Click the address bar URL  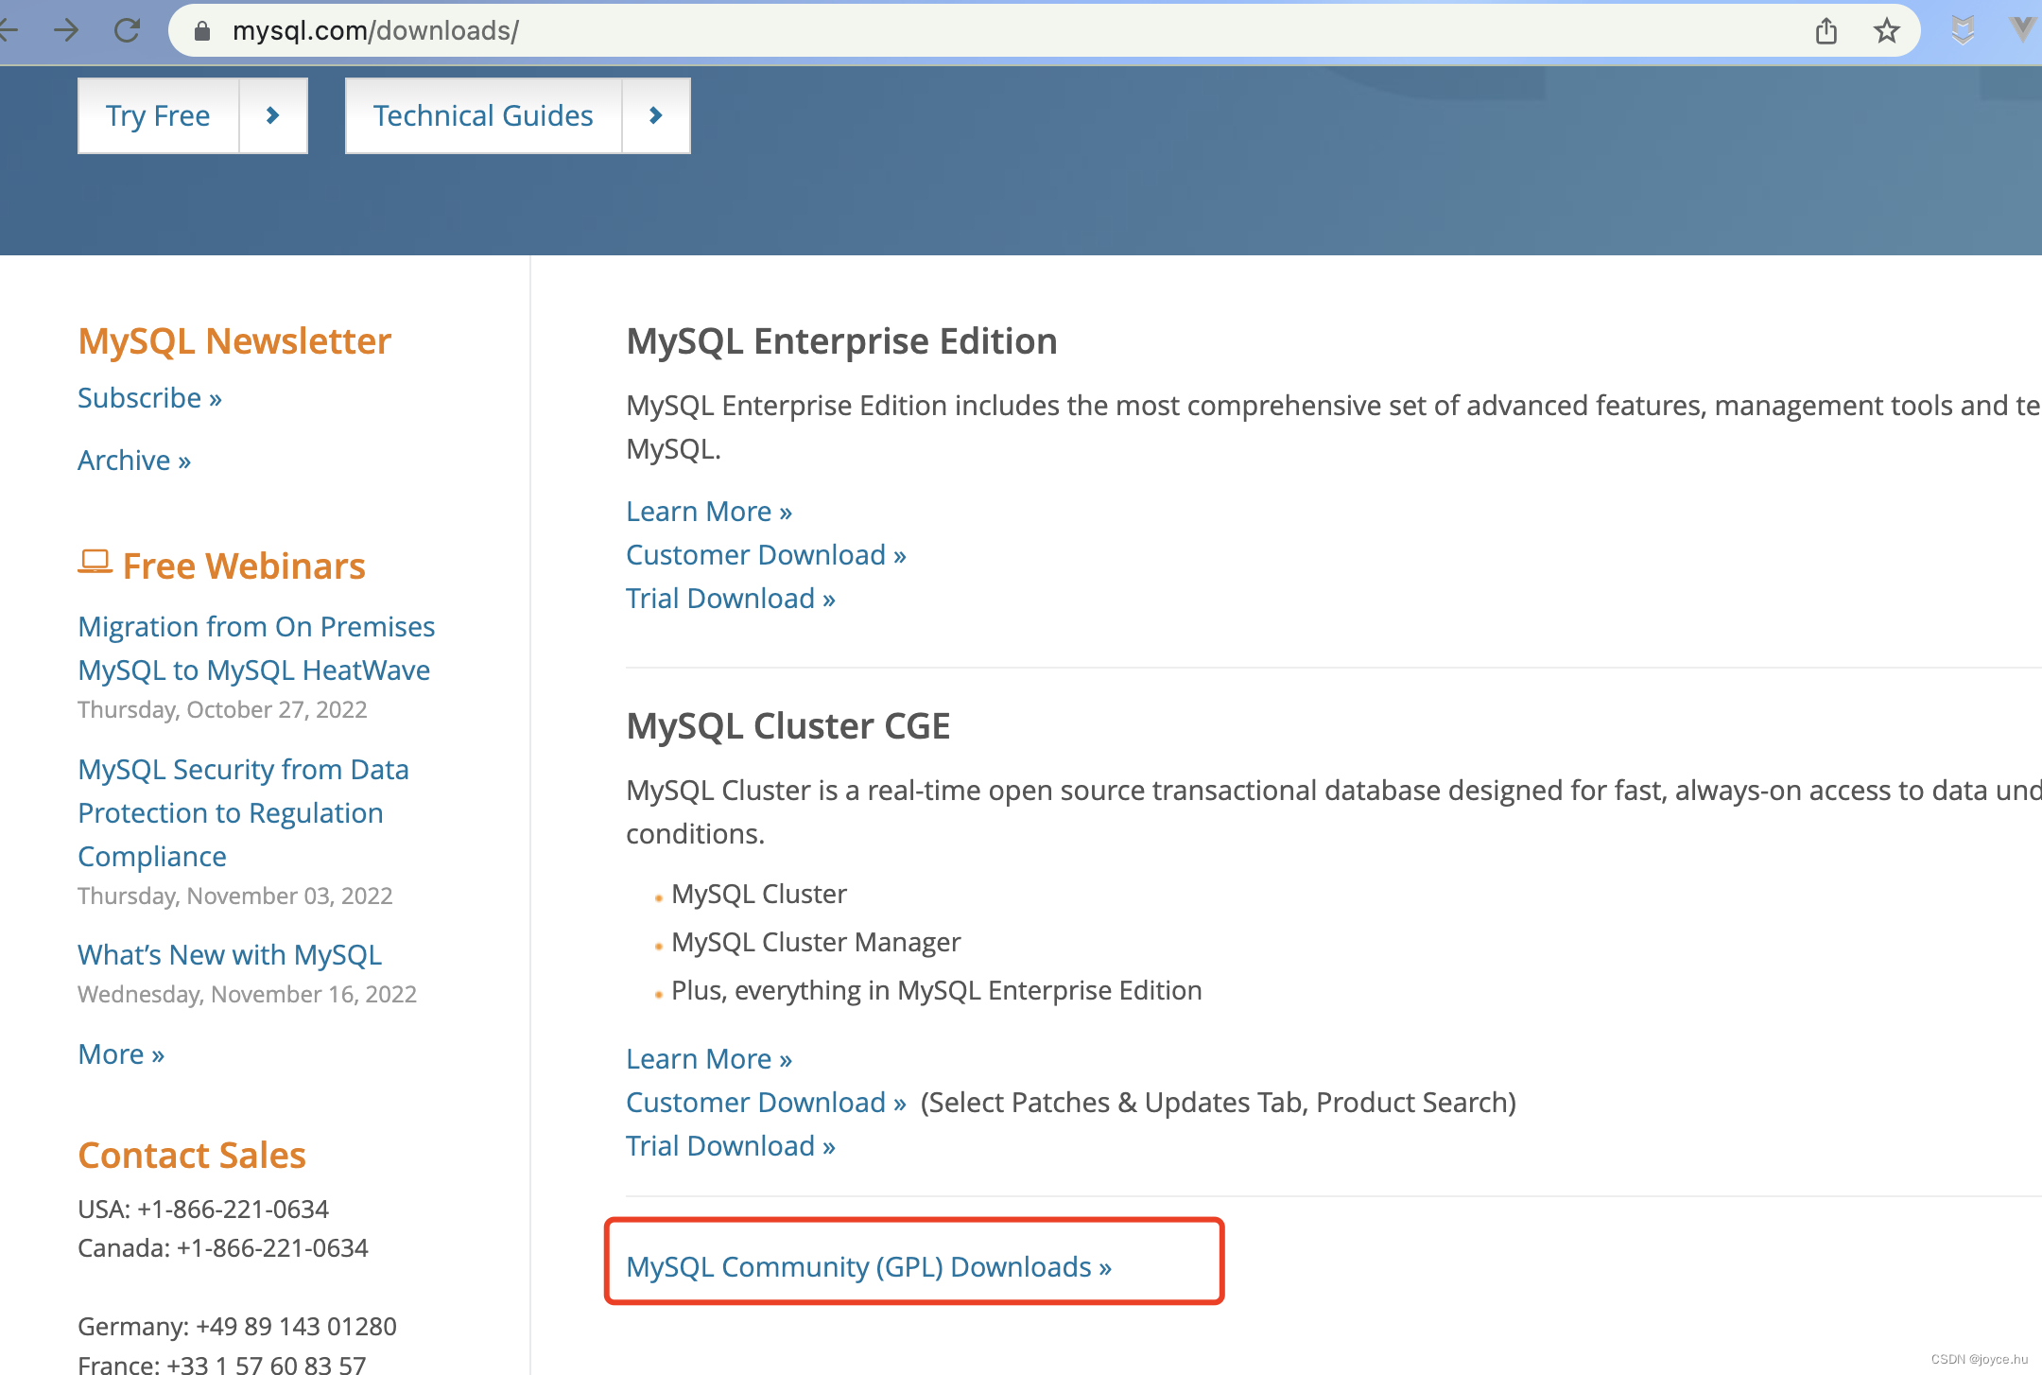(375, 31)
